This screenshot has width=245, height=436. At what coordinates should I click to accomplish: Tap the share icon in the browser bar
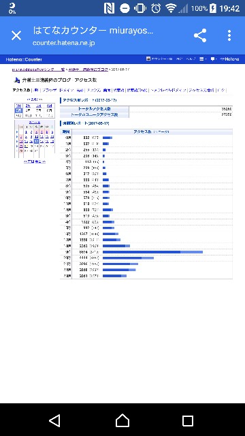click(200, 35)
